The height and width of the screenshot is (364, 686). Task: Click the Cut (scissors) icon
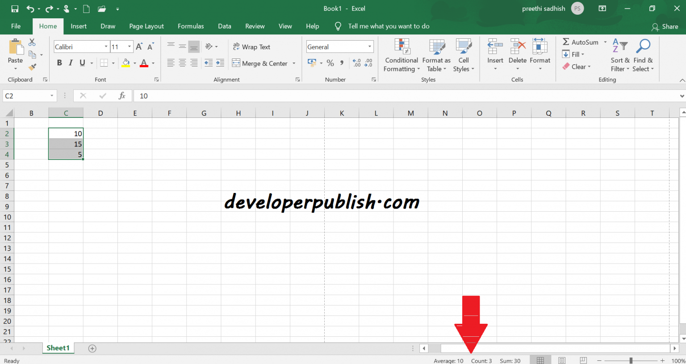click(x=32, y=42)
